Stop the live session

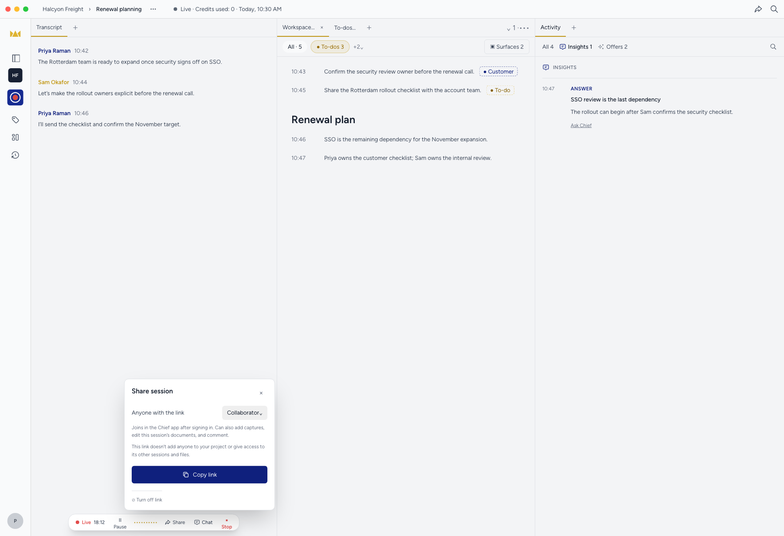(x=227, y=523)
